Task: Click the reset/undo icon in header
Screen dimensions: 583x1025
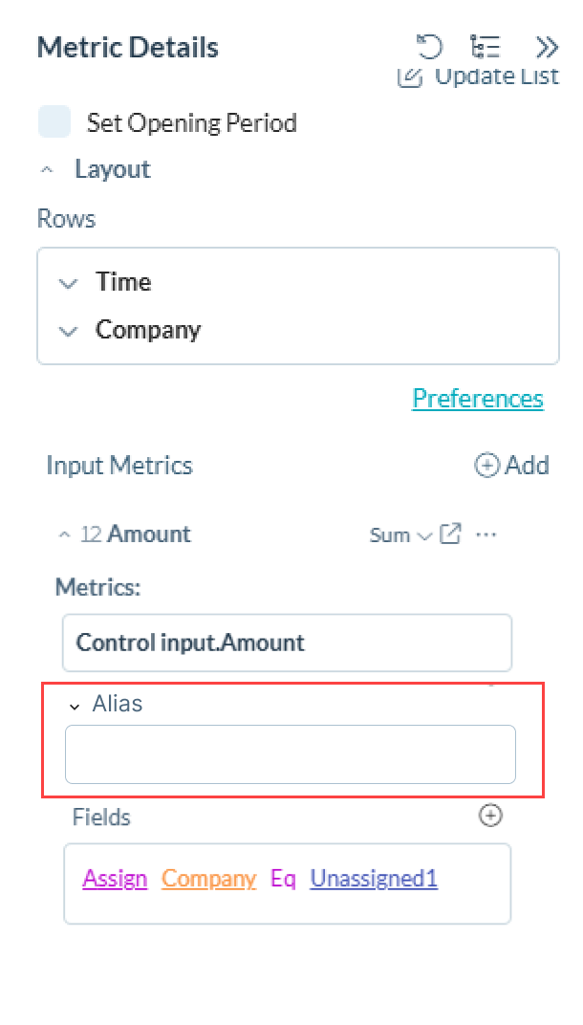Action: 430,47
